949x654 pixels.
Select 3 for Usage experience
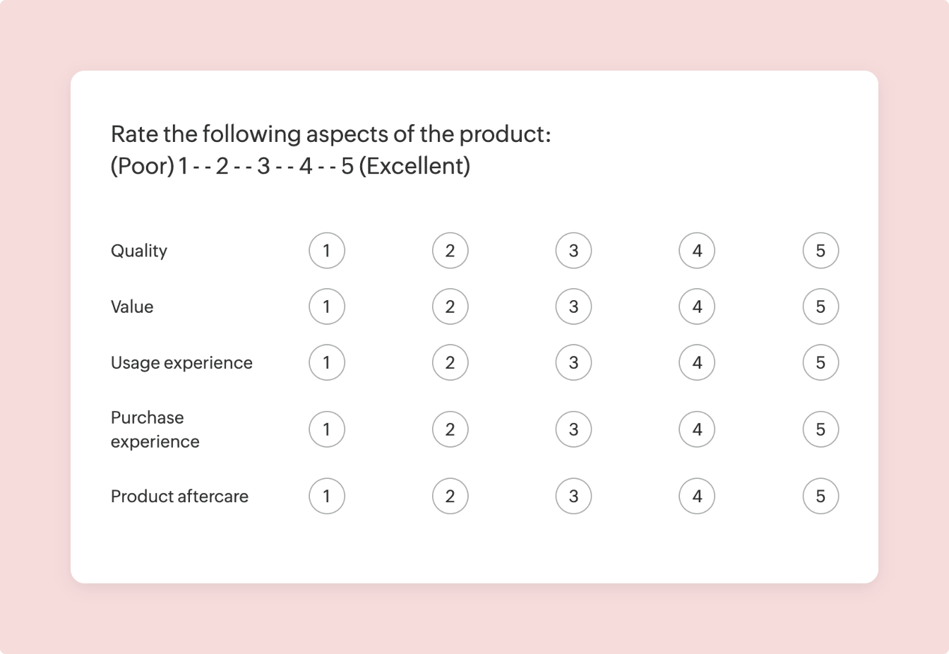pos(573,362)
